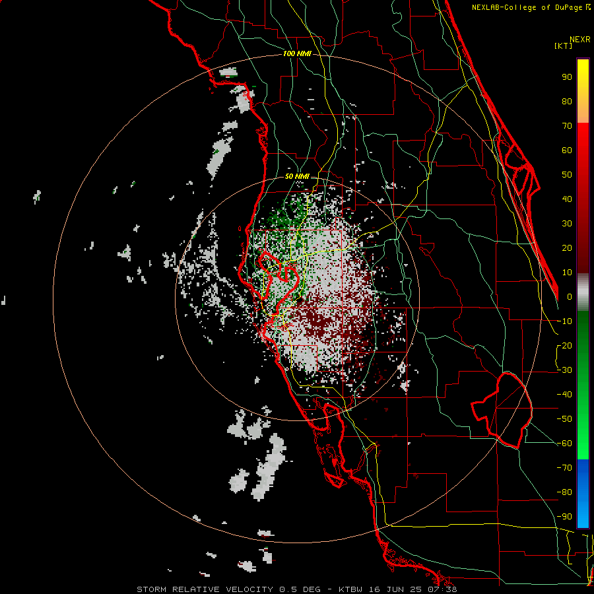594x594 pixels.
Task: Click the -70 knots scale label
Action: 564,468
